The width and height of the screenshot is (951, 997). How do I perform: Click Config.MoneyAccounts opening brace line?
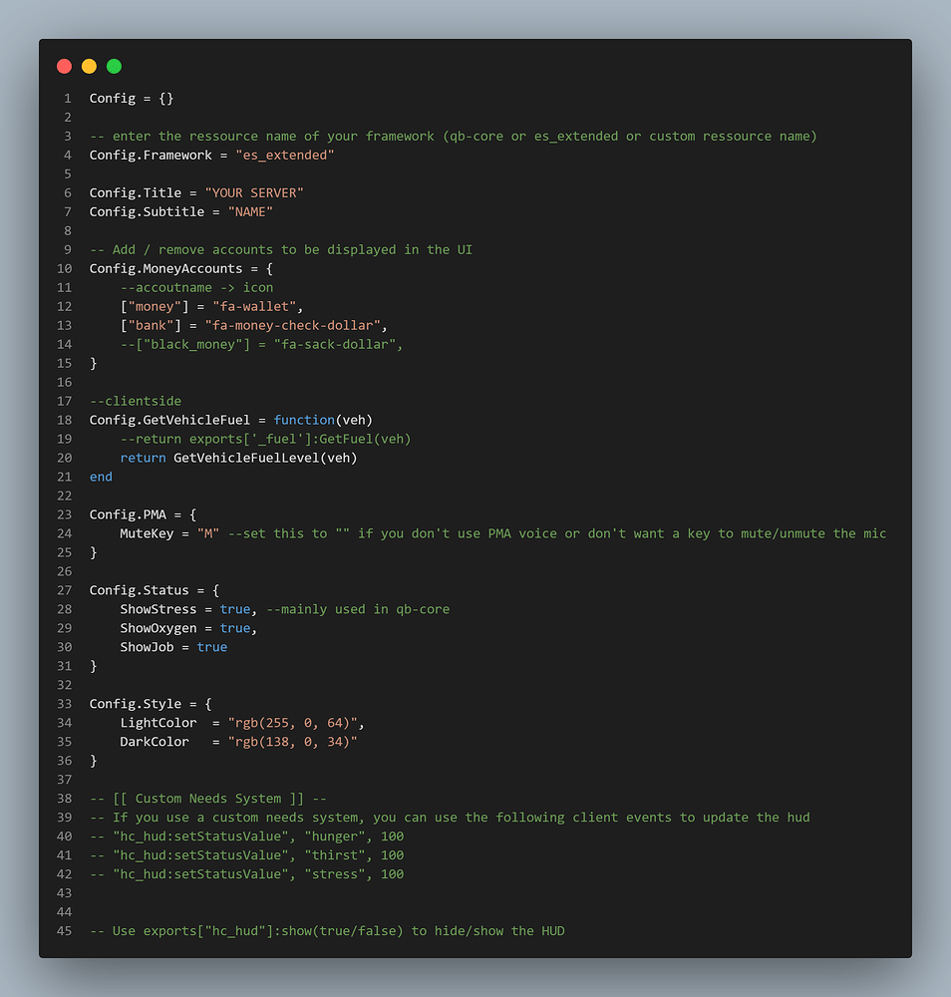pos(181,269)
